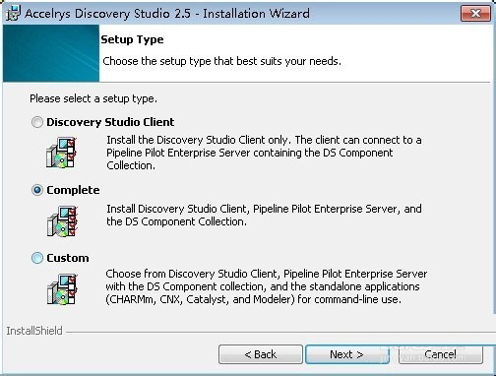Click the blue banner image
Viewport: 496px width, 376px height.
coord(51,53)
